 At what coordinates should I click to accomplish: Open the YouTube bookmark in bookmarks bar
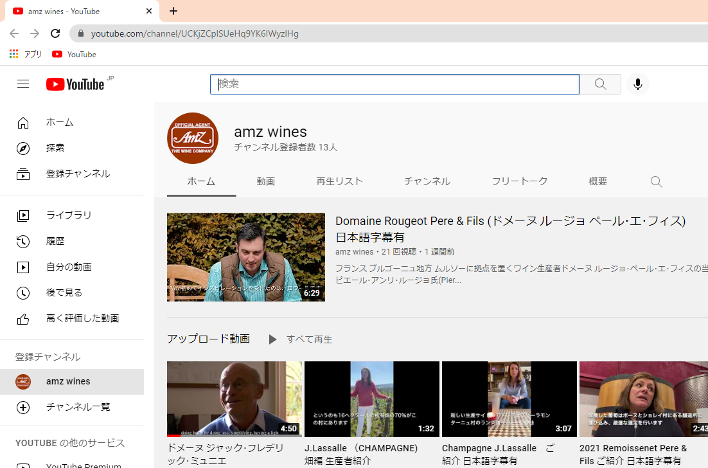pyautogui.click(x=74, y=54)
